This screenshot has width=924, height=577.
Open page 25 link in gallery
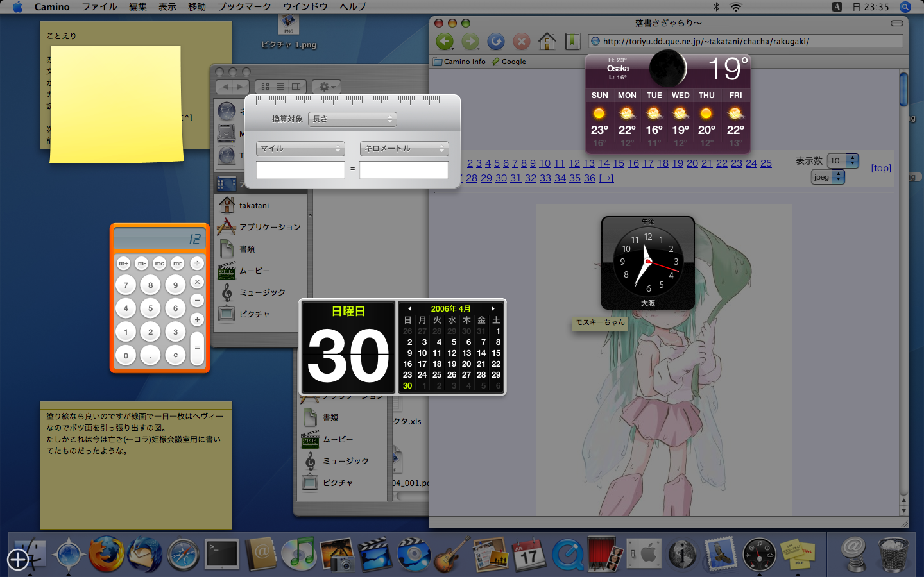[766, 163]
